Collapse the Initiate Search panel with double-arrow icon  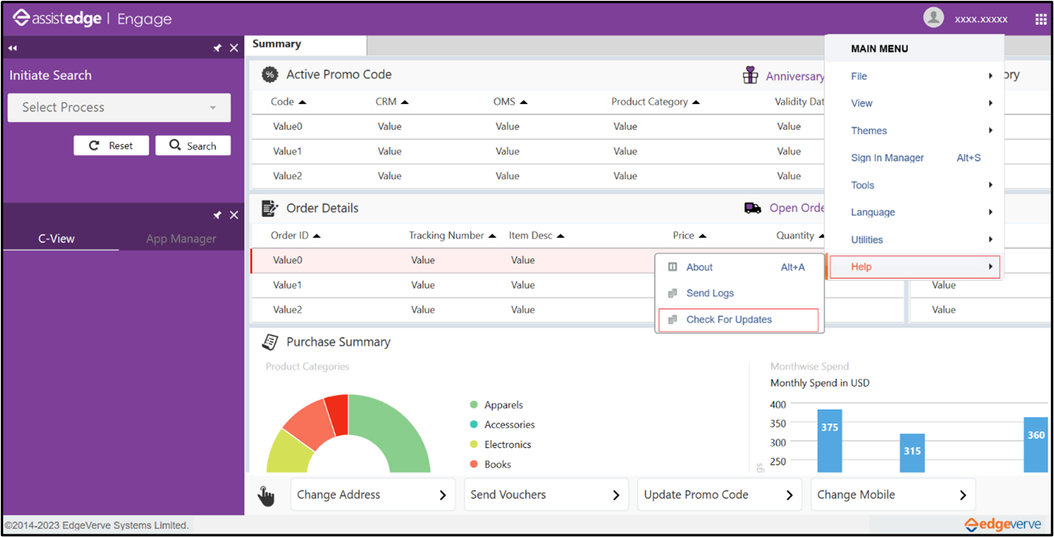coord(13,48)
